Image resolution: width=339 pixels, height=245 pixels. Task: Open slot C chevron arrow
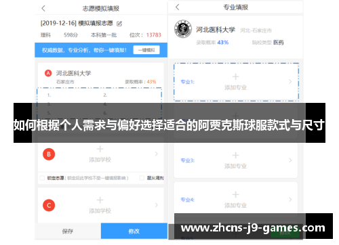tap(157, 205)
